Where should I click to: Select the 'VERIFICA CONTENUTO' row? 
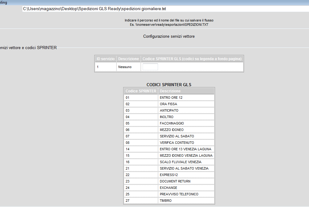pyautogui.click(x=169, y=143)
